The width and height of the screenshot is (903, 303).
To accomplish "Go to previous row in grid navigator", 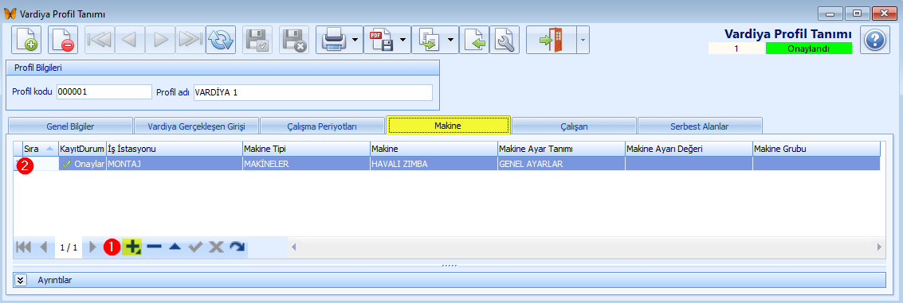I will pos(43,247).
